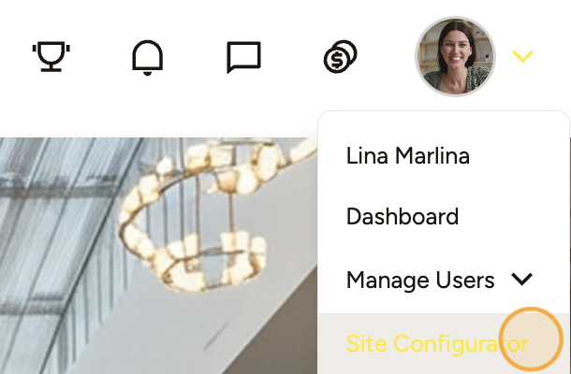This screenshot has height=374, width=571.
Task: Open the trophy achievements icon
Action: [x=51, y=56]
